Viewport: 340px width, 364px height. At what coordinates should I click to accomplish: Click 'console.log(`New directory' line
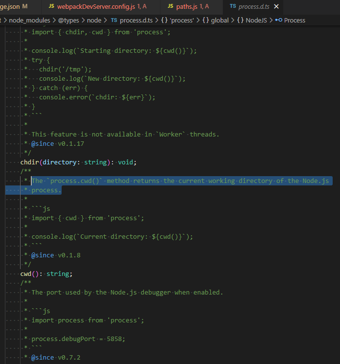(x=112, y=79)
